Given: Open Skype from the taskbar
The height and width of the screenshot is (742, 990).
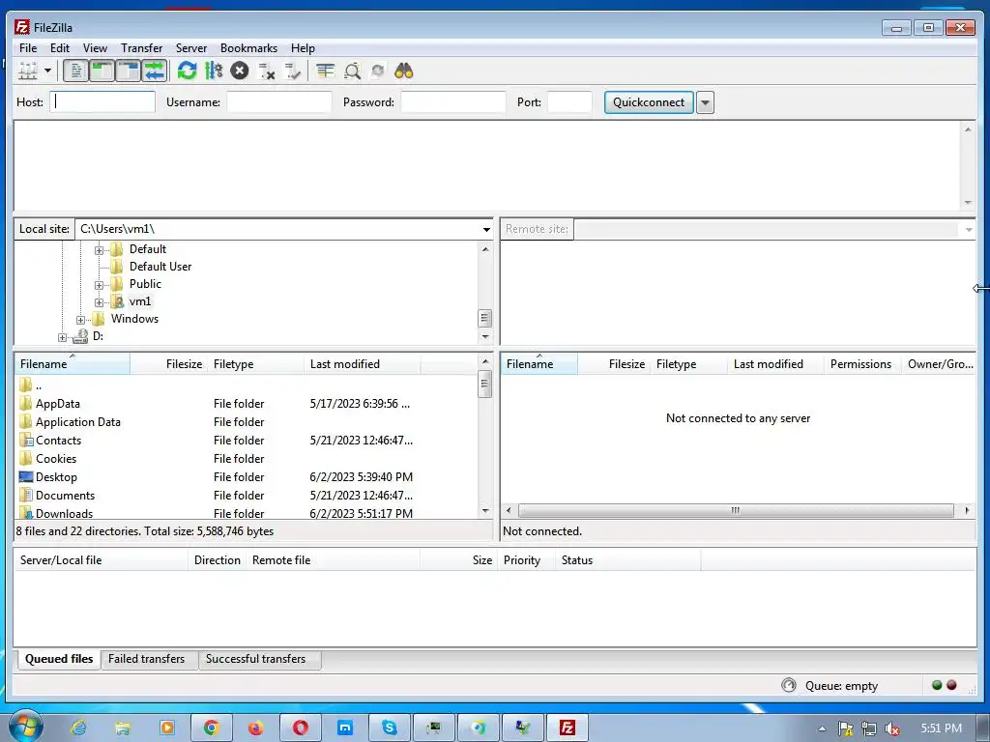Looking at the screenshot, I should click(390, 728).
